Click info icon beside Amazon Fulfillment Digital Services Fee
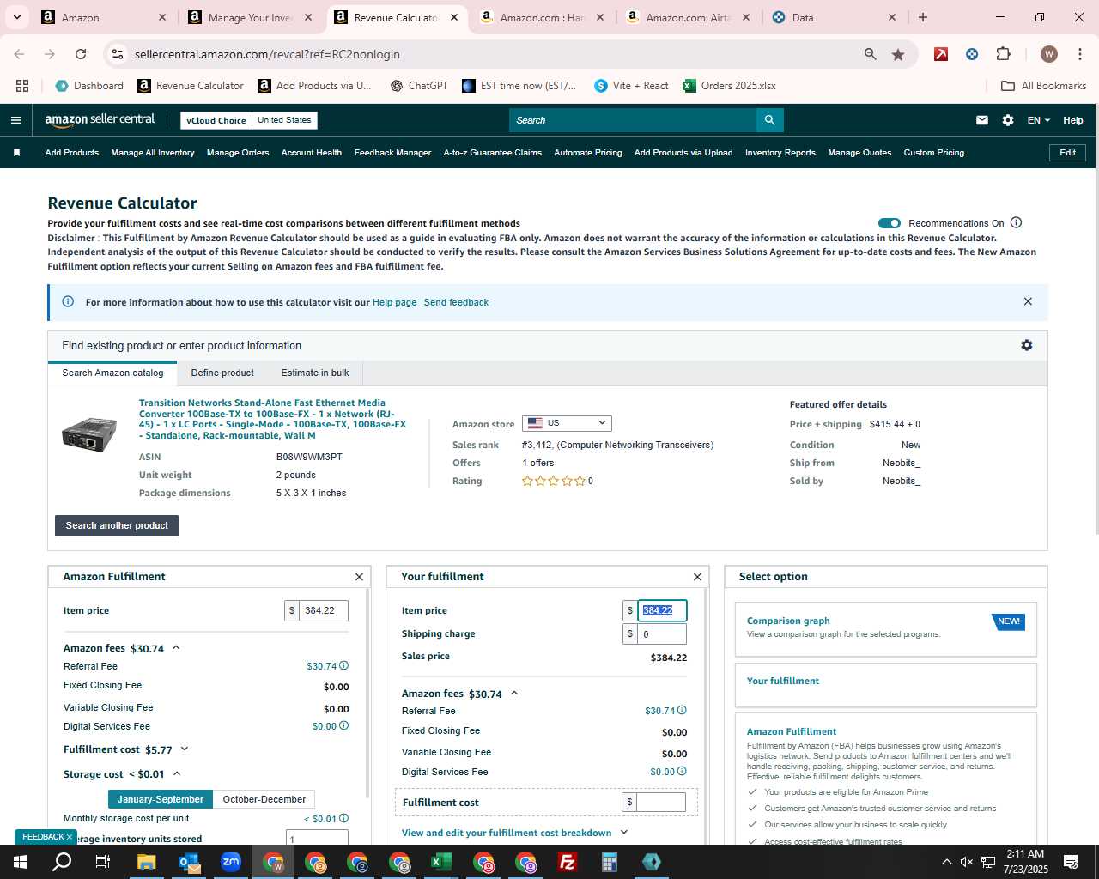 coord(344,725)
